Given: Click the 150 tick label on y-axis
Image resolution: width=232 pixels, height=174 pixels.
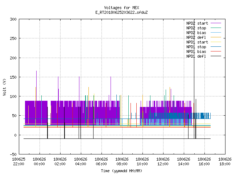Looking at the screenshot, I should [x=13, y=77].
